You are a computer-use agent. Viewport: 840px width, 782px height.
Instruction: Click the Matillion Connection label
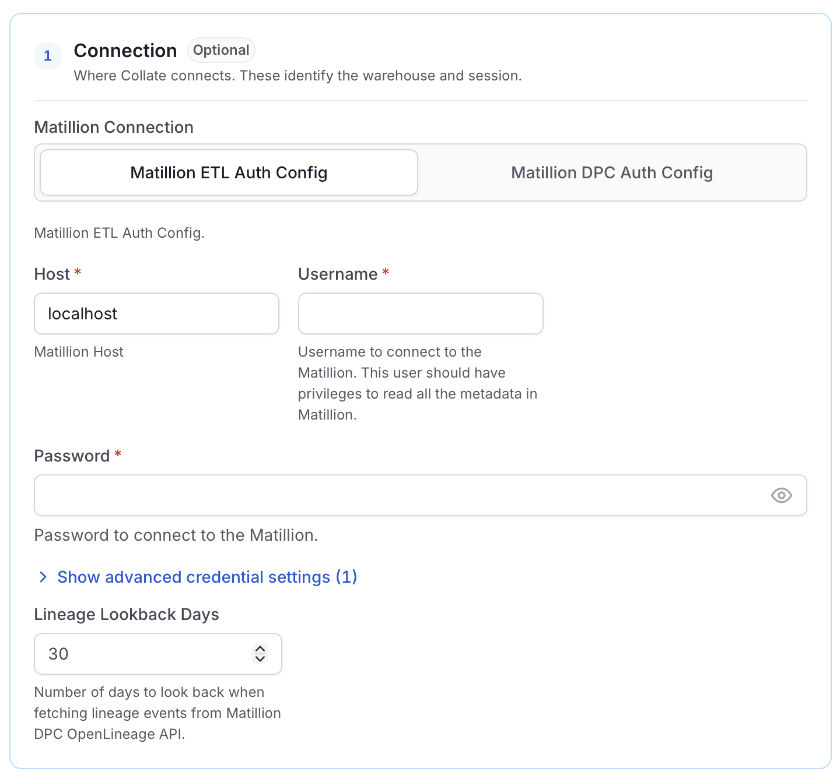point(114,127)
